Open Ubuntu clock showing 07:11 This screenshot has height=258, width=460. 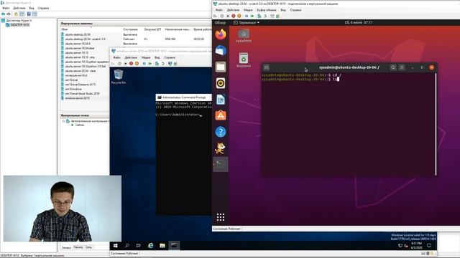pyautogui.click(x=358, y=22)
